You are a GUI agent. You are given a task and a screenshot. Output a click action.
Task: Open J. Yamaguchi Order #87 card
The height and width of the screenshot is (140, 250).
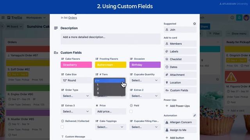(28, 52)
